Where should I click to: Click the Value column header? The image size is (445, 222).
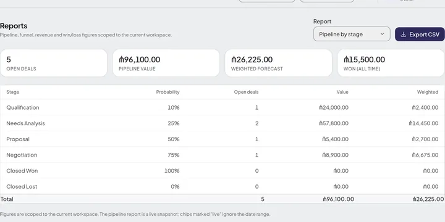[x=342, y=92]
